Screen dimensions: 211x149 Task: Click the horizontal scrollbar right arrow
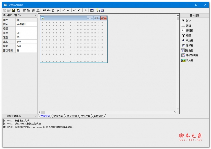[x=175, y=112]
